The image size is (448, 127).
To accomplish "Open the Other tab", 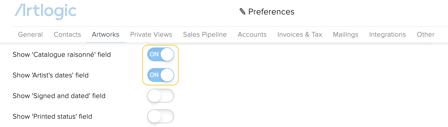I will 426,35.
